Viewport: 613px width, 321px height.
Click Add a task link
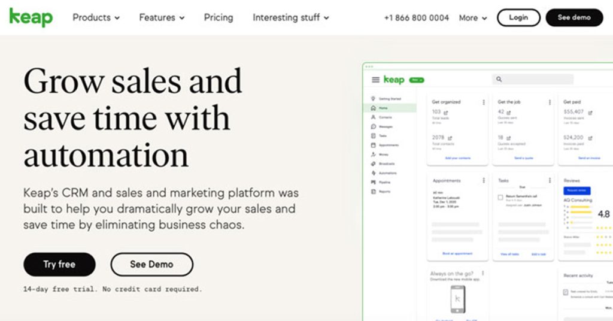[538, 254]
